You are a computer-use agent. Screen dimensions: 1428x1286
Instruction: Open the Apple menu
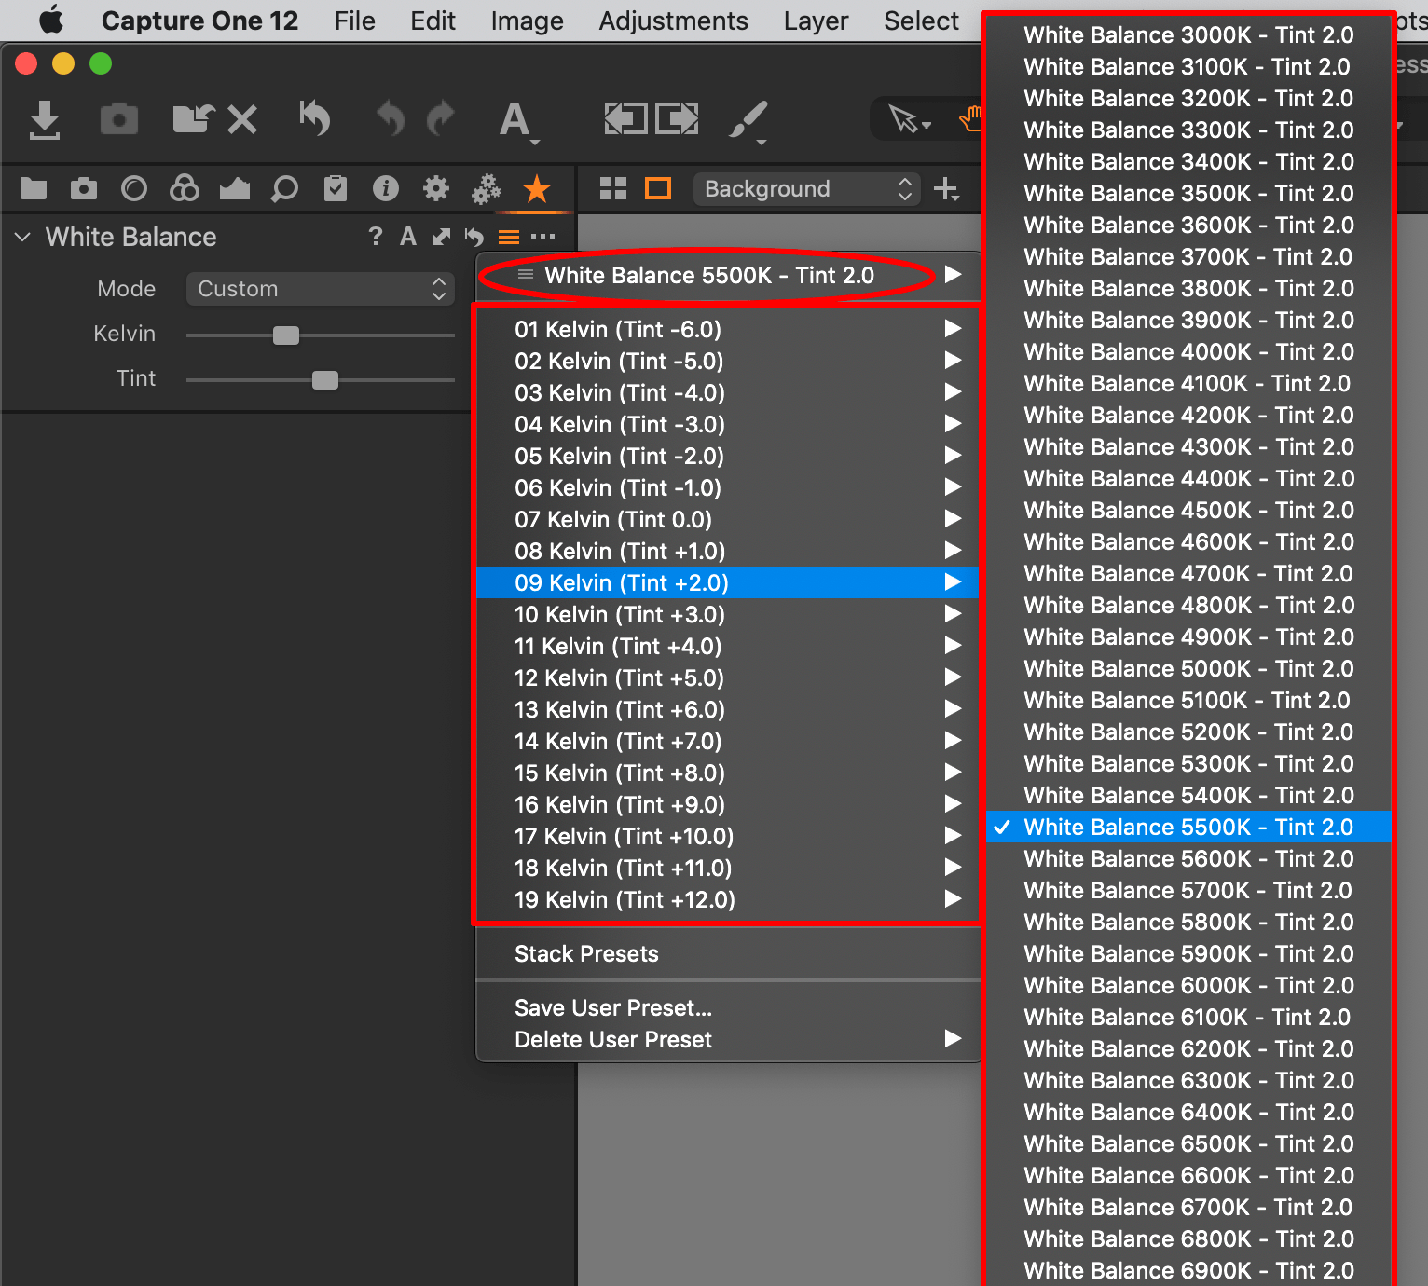(x=51, y=20)
